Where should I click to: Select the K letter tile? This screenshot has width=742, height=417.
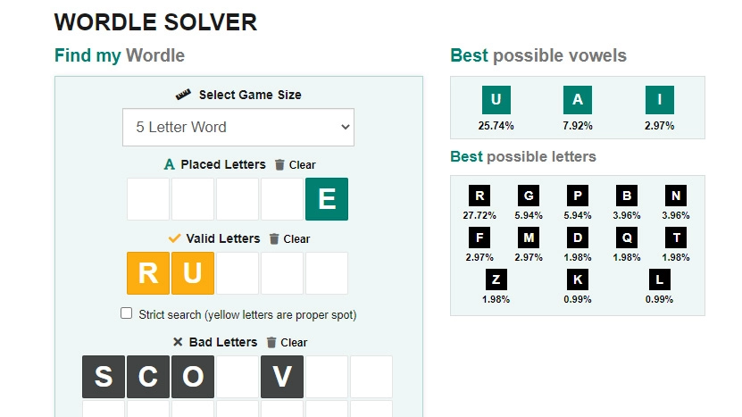(578, 279)
